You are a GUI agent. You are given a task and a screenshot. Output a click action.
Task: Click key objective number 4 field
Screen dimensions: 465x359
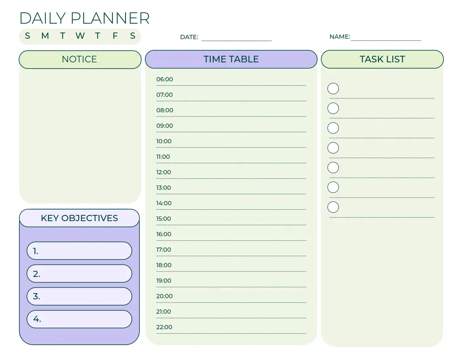pos(79,319)
